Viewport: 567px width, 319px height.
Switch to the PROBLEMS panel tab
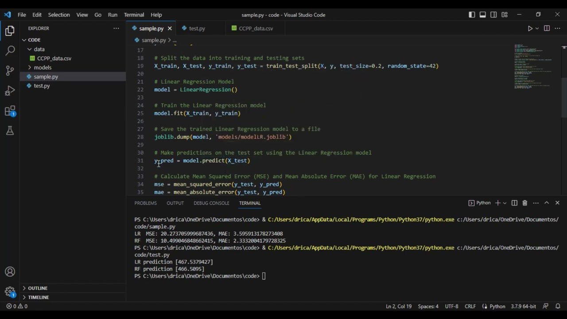(x=145, y=203)
